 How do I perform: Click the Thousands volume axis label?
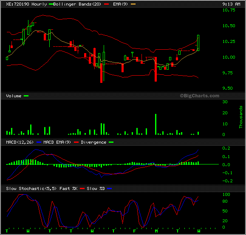pos(240,117)
